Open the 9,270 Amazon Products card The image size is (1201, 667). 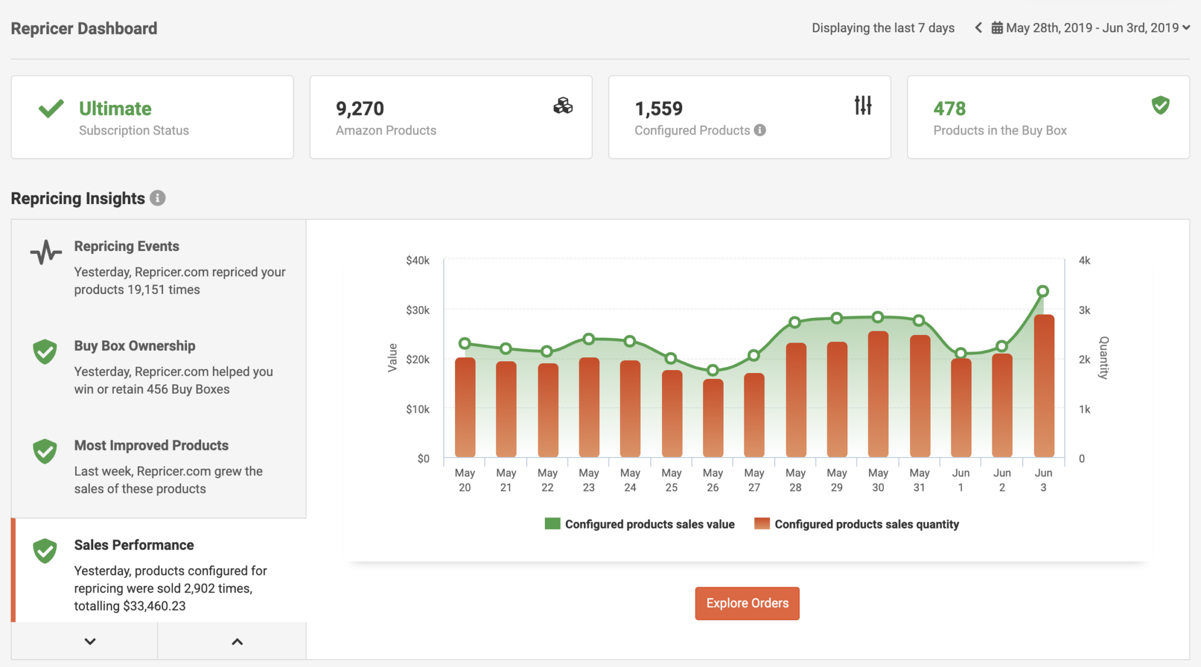point(451,117)
